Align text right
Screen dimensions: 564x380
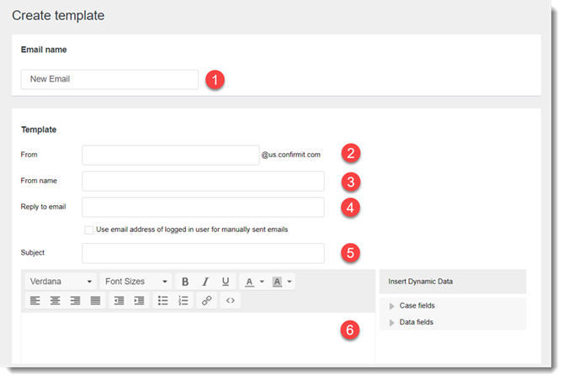tap(75, 301)
